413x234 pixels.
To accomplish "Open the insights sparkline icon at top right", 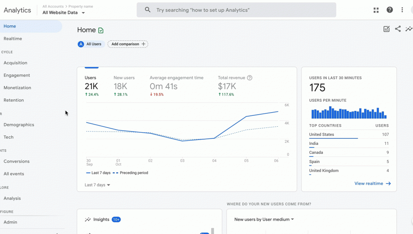I will point(409,29).
